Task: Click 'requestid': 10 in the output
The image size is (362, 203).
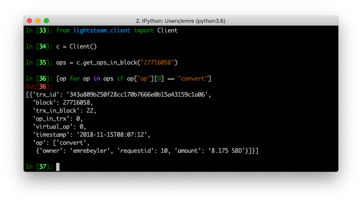Action: 142,151
